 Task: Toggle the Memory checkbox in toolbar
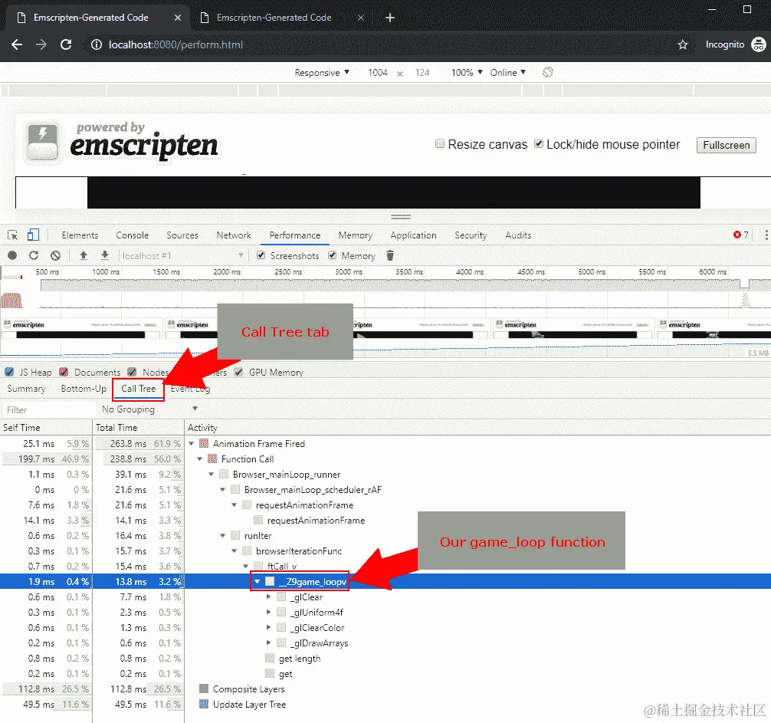coord(333,255)
